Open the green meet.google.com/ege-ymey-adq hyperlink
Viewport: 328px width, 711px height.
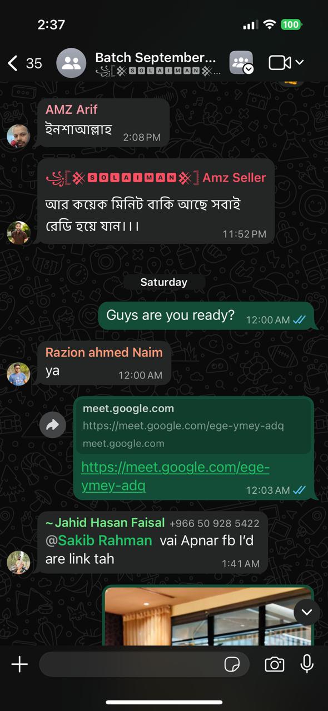(x=176, y=476)
